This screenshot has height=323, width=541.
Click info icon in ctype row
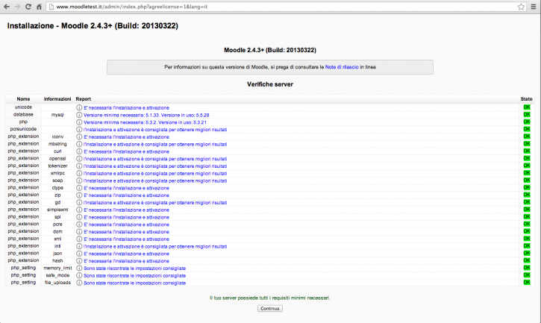(x=79, y=188)
